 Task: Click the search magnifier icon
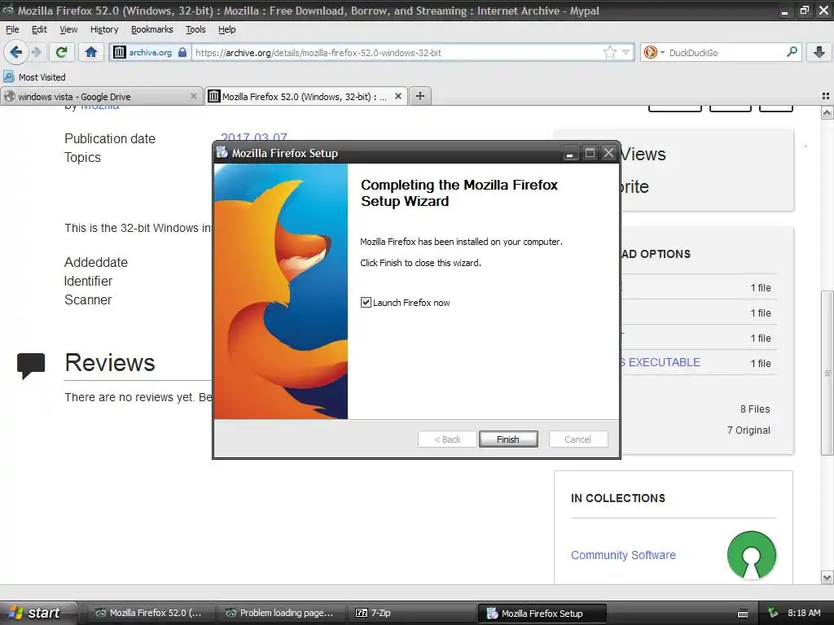click(792, 52)
